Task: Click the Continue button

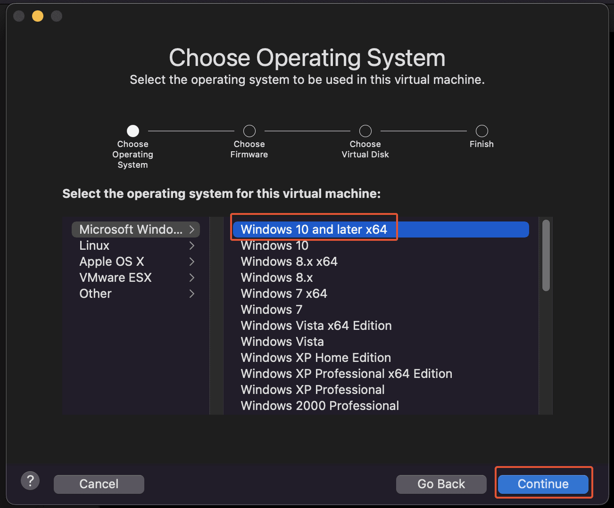Action: pyautogui.click(x=543, y=484)
